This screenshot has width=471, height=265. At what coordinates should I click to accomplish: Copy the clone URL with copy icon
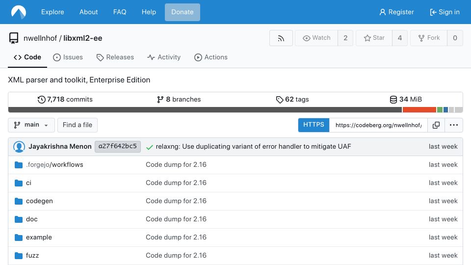point(436,125)
